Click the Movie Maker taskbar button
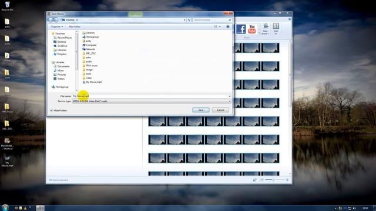 [41, 208]
